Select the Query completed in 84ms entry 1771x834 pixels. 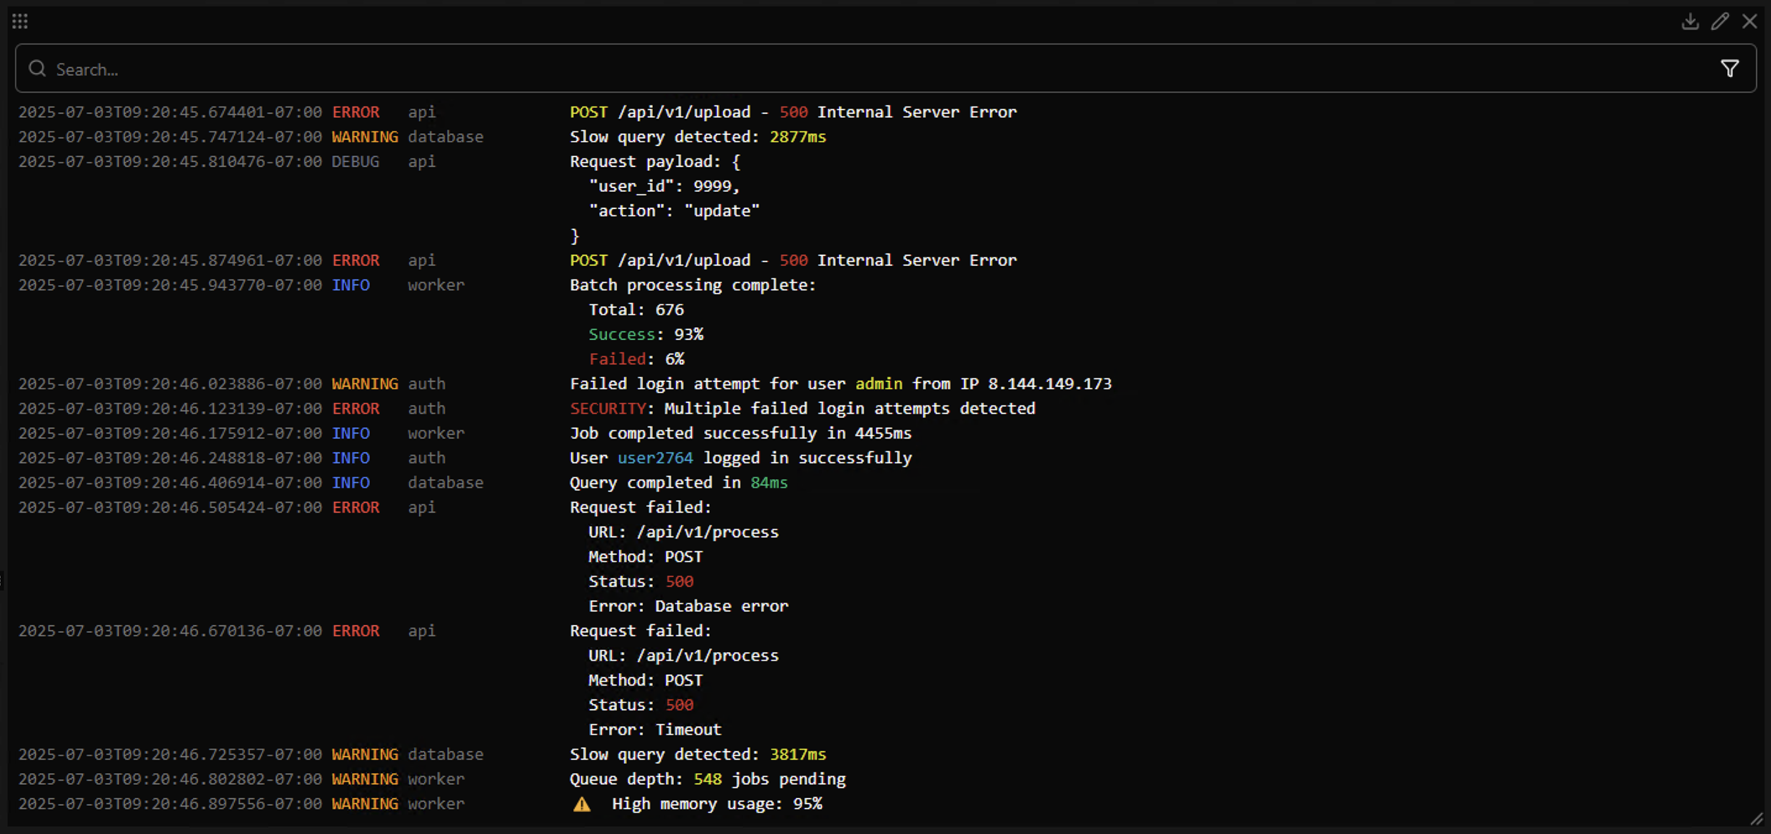coord(678,482)
